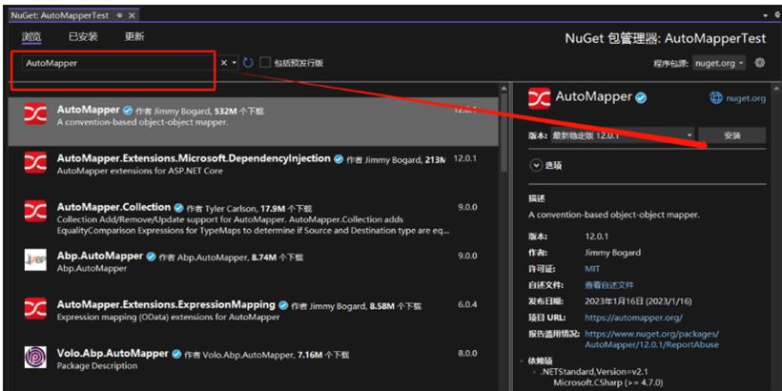The image size is (782, 391).
Task: Click the AutoMapper.Extensions.Microsoft.DependencyInjection package icon
Action: pos(35,162)
